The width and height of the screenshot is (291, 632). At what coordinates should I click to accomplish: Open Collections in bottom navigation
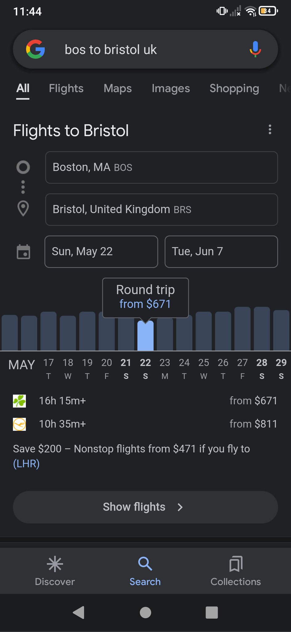[236, 571]
